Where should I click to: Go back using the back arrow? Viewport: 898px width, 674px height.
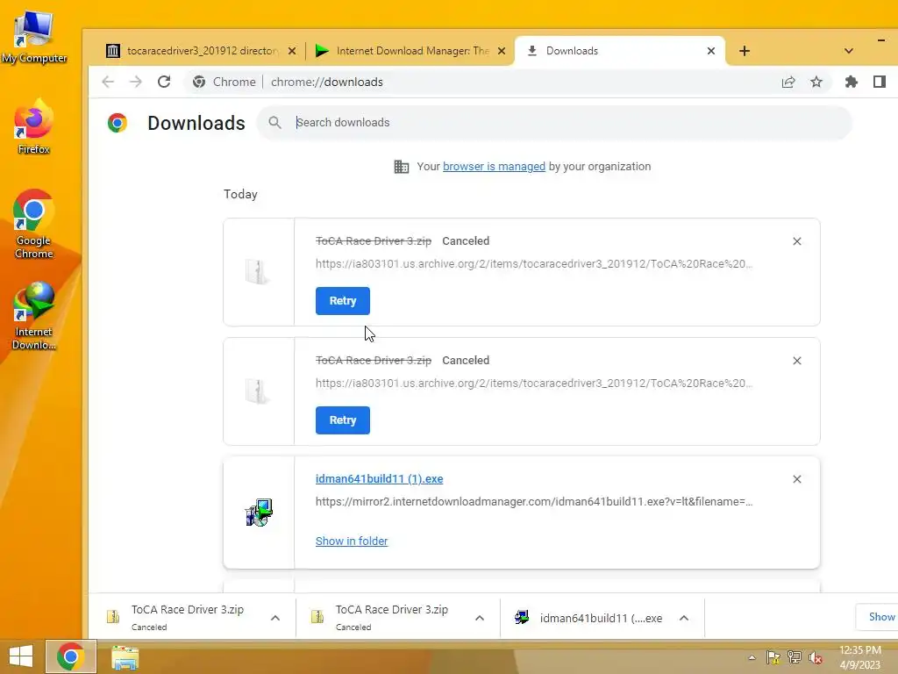tap(108, 82)
